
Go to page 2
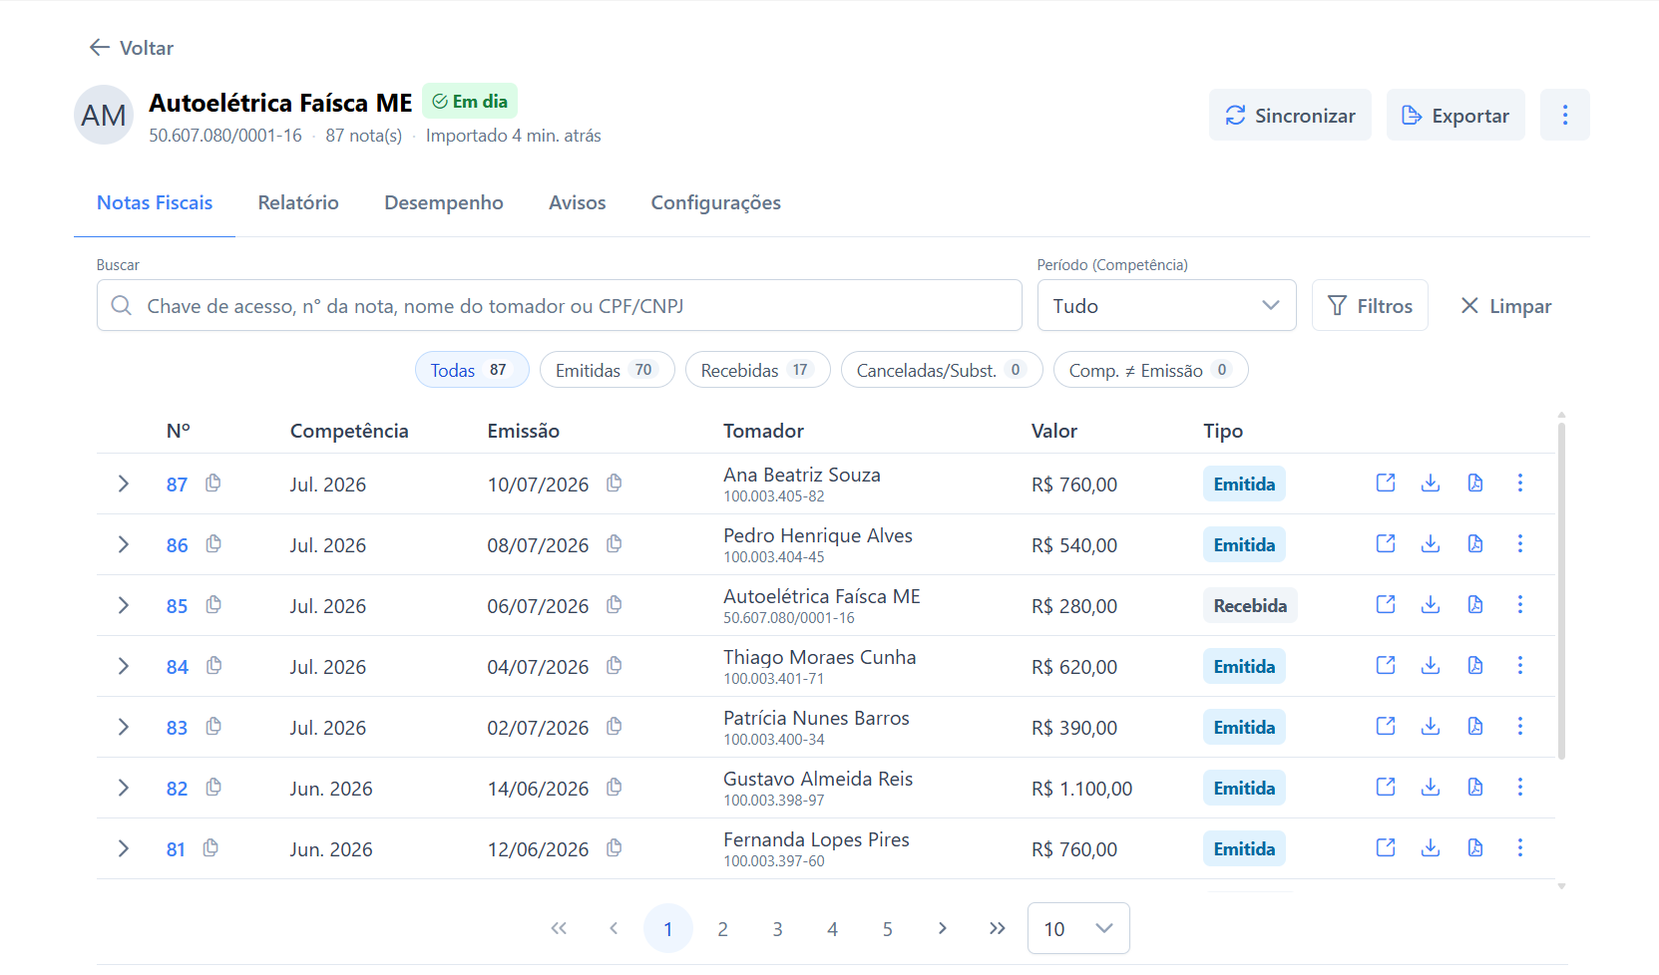pos(722,928)
